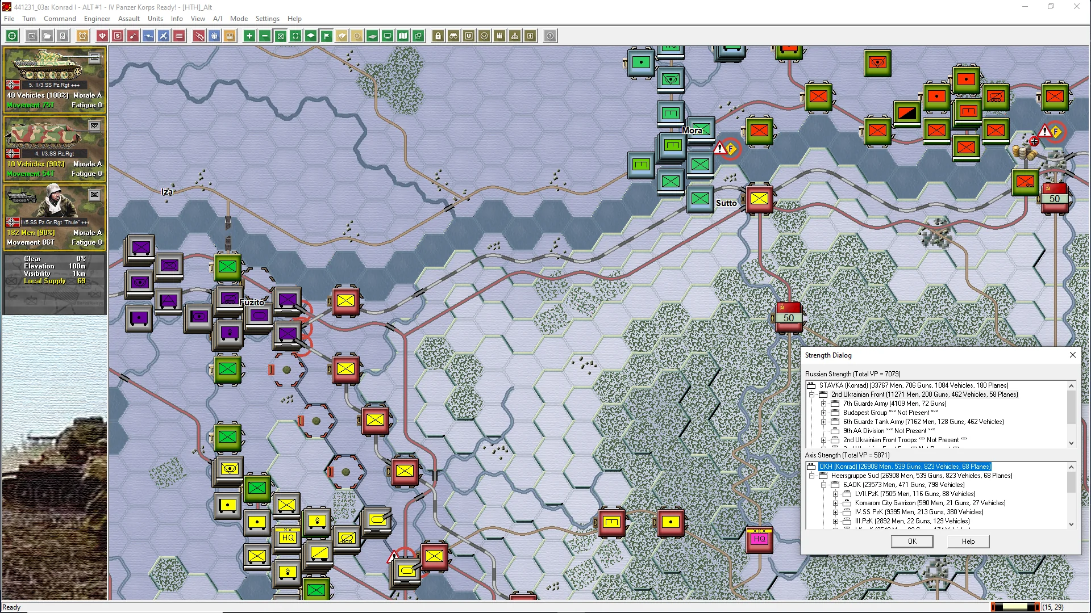Expand the 6th Guards Tank Army node
Screen dimensions: 1091x613
824,422
